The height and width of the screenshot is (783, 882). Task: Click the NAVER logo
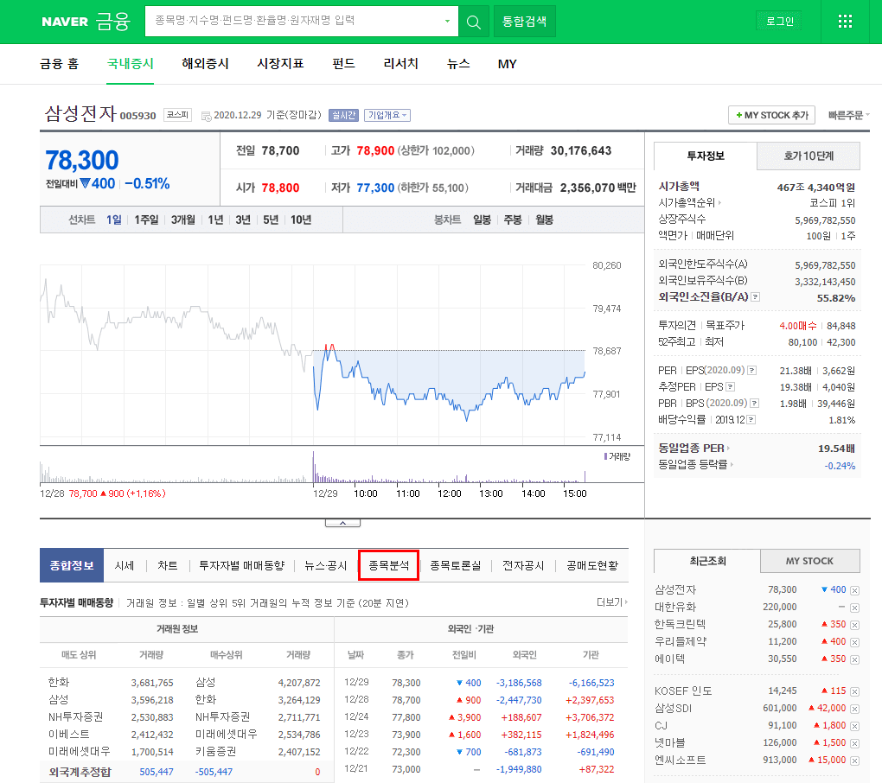tap(65, 22)
